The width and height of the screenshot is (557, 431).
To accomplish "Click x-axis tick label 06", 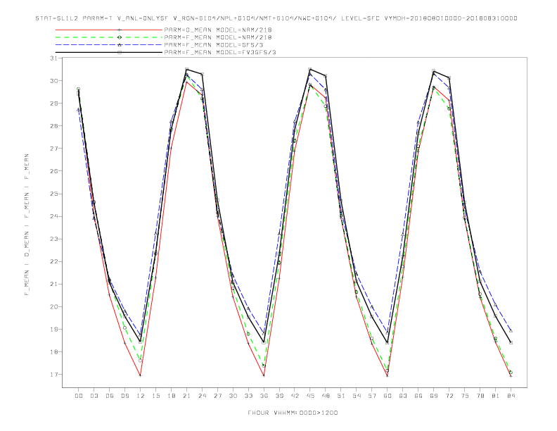I will click(110, 396).
